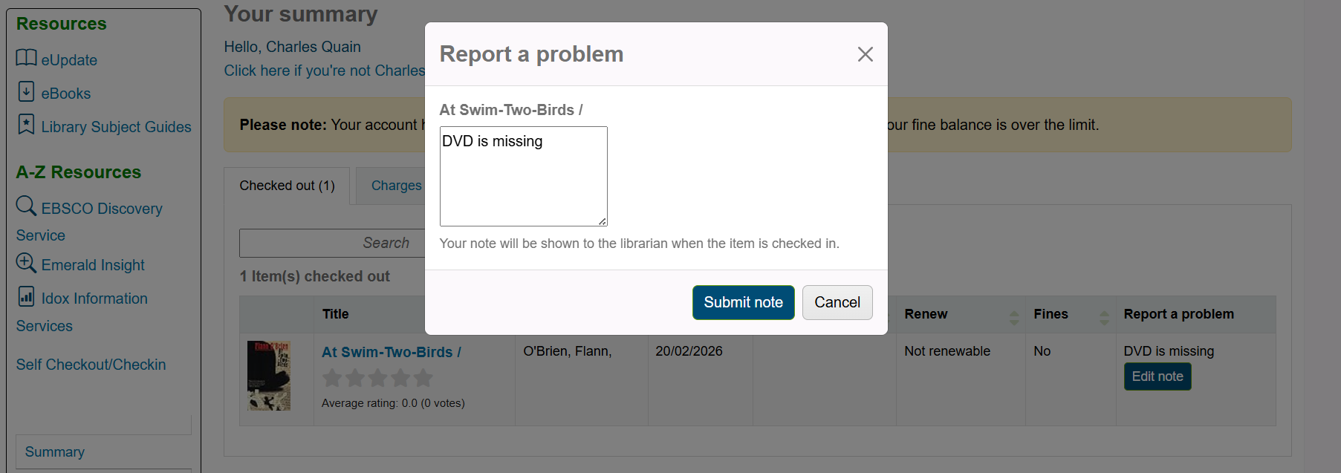Viewport: 1341px width, 473px height.
Task: Click the Emerald Insight zoom icon
Action: coord(26,263)
